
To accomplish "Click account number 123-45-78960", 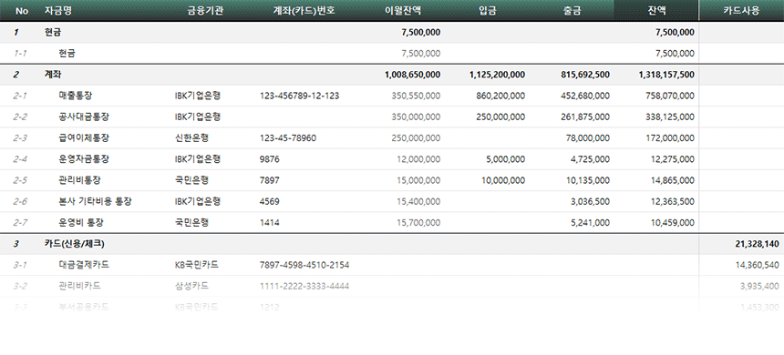I will click(x=288, y=138).
